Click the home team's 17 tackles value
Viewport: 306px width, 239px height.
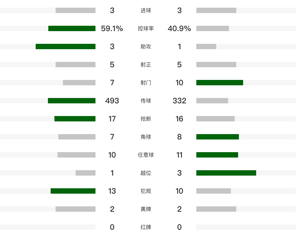tap(112, 119)
